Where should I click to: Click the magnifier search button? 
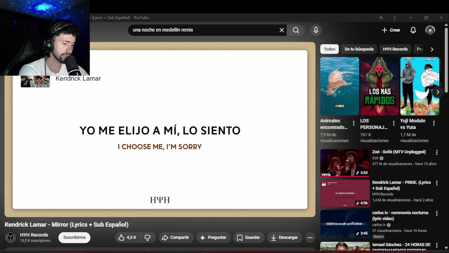click(x=296, y=30)
